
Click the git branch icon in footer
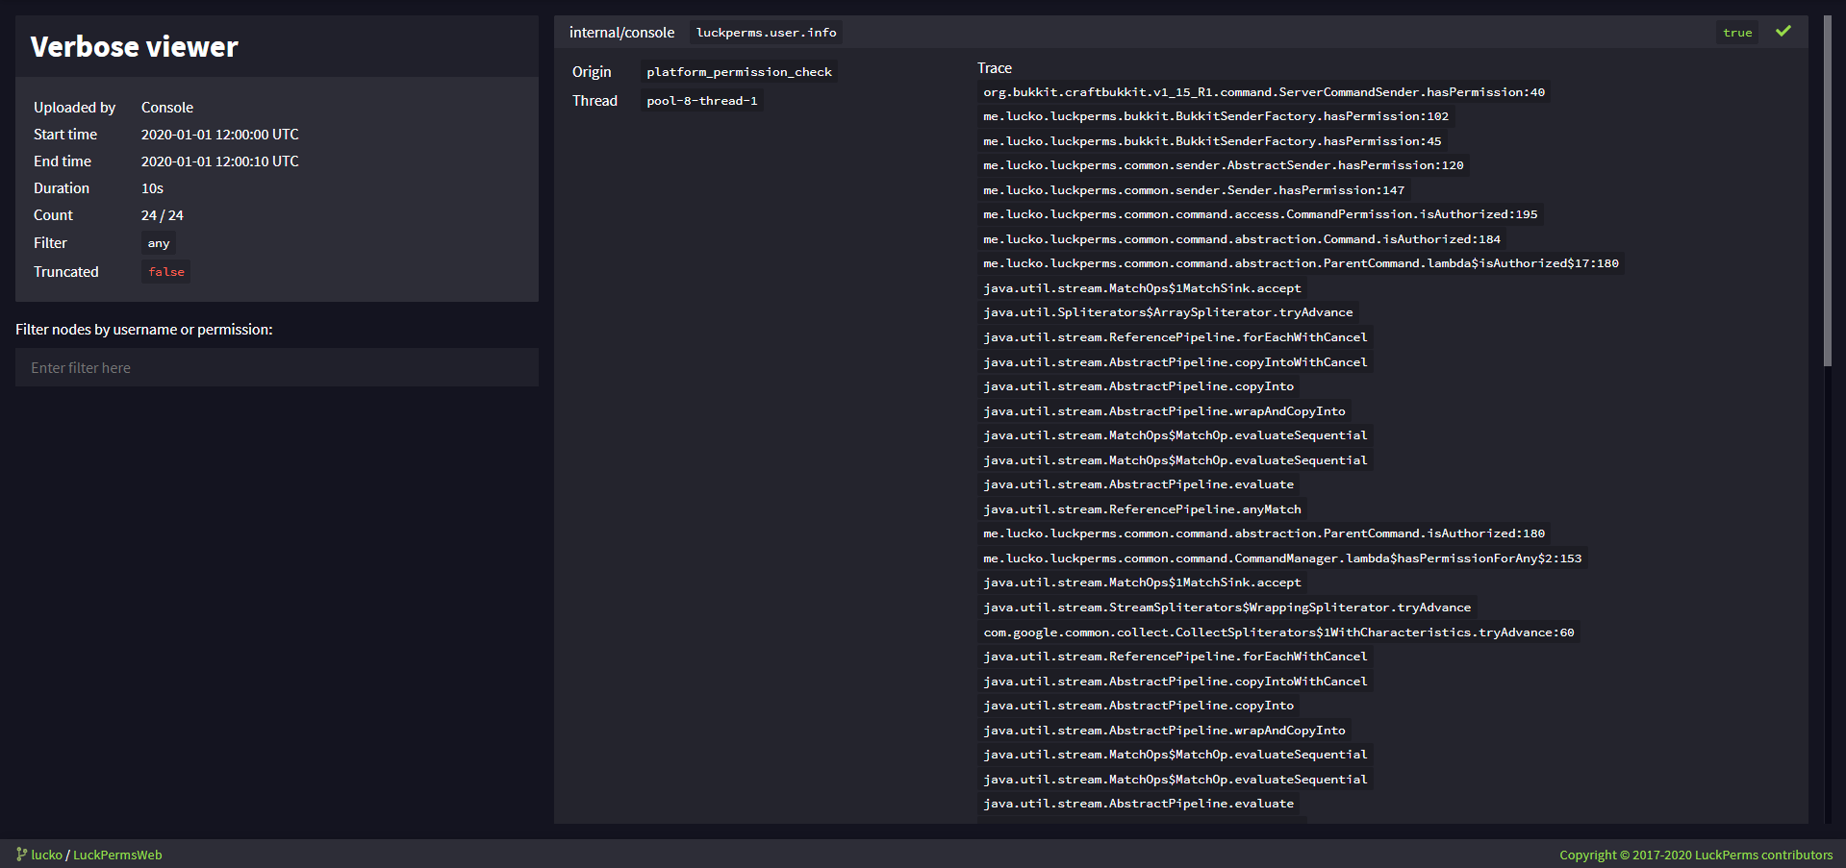(21, 854)
